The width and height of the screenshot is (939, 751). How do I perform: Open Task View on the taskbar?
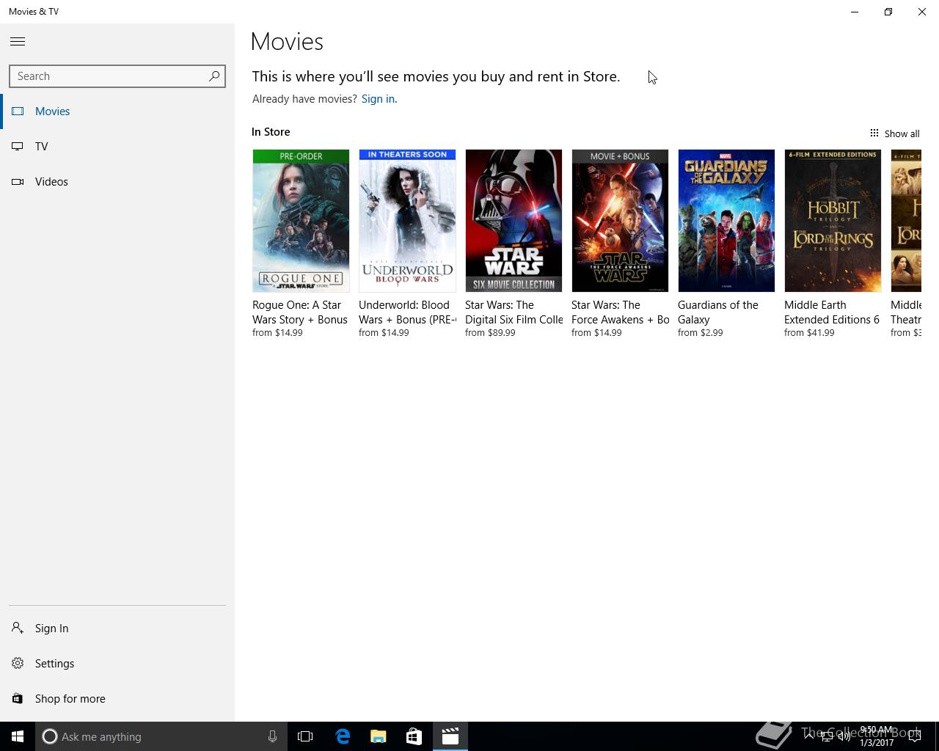(x=305, y=736)
